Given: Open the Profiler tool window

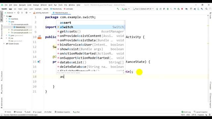Looking at the screenshot, I should 48,112.
